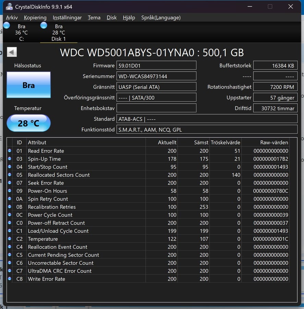This screenshot has height=309, width=304.
Task: Open the Kopiering menu
Action: point(35,18)
